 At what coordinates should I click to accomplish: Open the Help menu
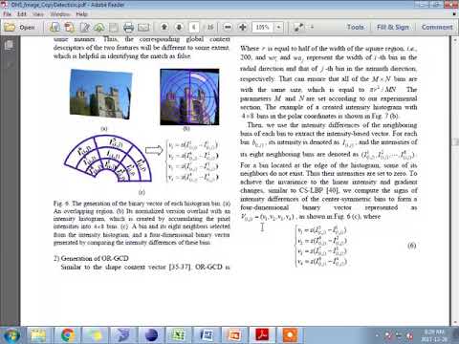coord(81,14)
